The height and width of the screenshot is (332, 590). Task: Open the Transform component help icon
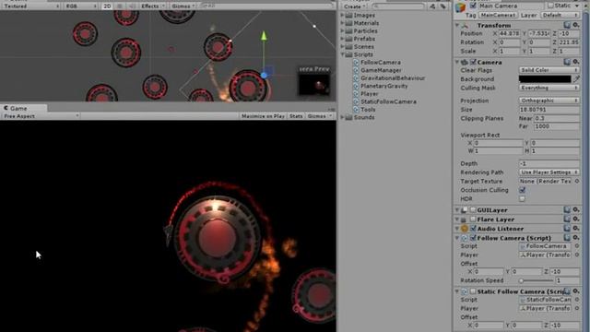(567, 25)
